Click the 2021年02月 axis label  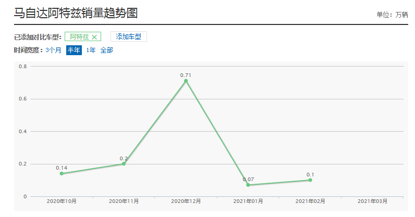pos(310,201)
